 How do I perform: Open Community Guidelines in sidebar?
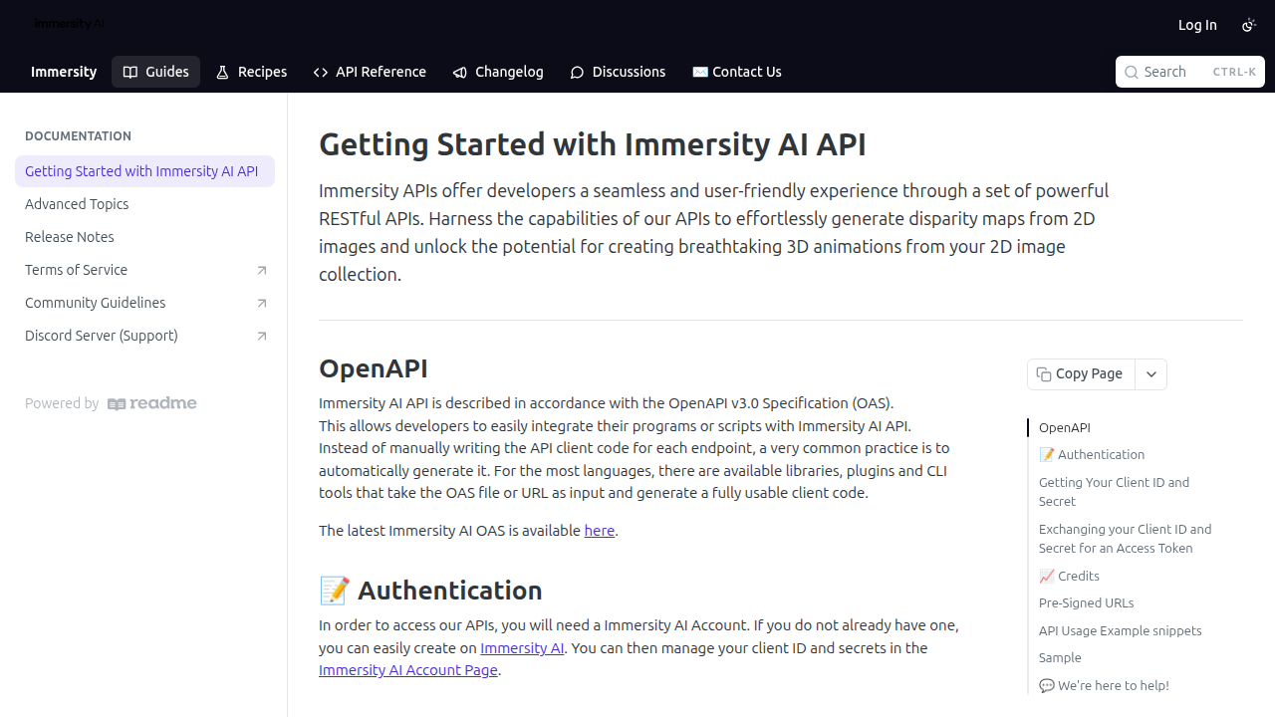pos(144,303)
